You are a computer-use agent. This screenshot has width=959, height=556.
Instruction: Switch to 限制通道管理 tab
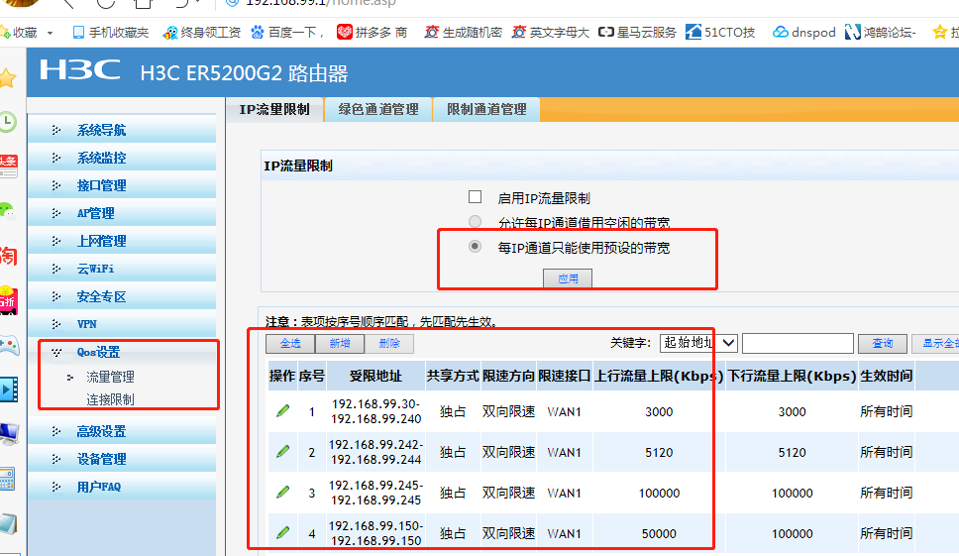[x=486, y=109]
